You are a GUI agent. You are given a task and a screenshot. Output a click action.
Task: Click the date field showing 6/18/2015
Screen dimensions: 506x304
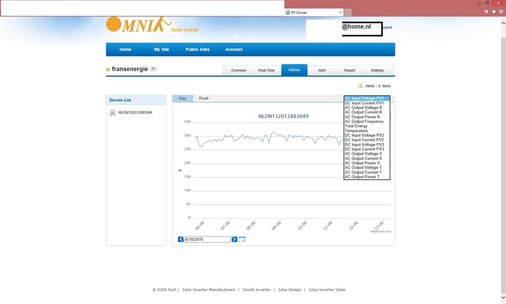click(207, 240)
